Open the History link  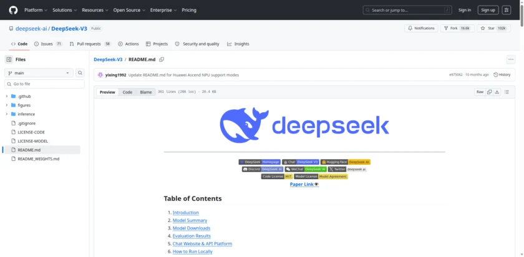(x=502, y=75)
